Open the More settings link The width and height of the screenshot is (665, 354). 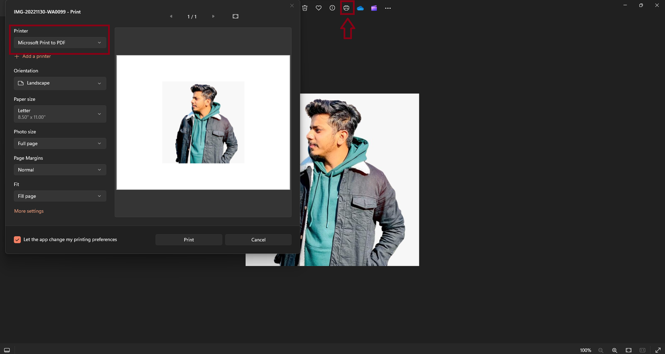tap(29, 211)
